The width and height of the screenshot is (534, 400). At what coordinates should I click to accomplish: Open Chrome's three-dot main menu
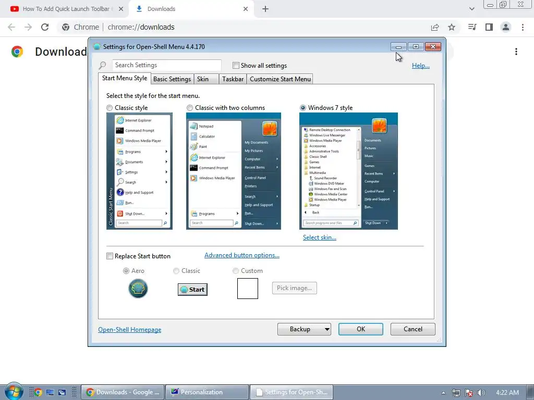tap(523, 27)
